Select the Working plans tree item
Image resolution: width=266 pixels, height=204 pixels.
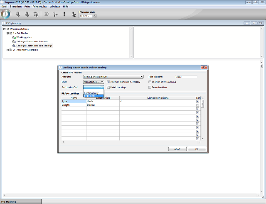24,37
